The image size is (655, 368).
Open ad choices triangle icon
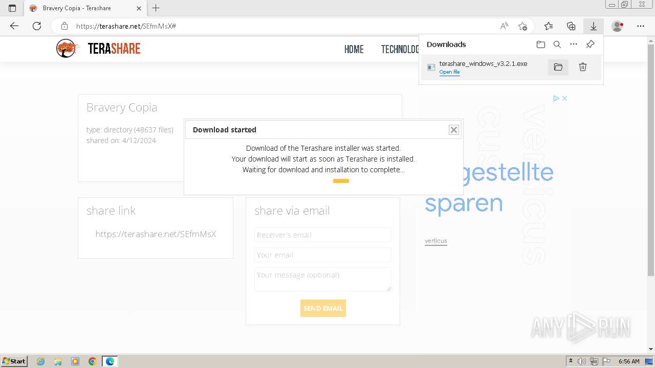pos(556,98)
